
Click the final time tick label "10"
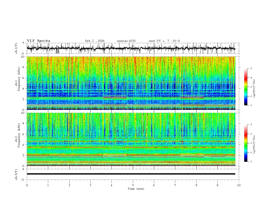(239, 185)
